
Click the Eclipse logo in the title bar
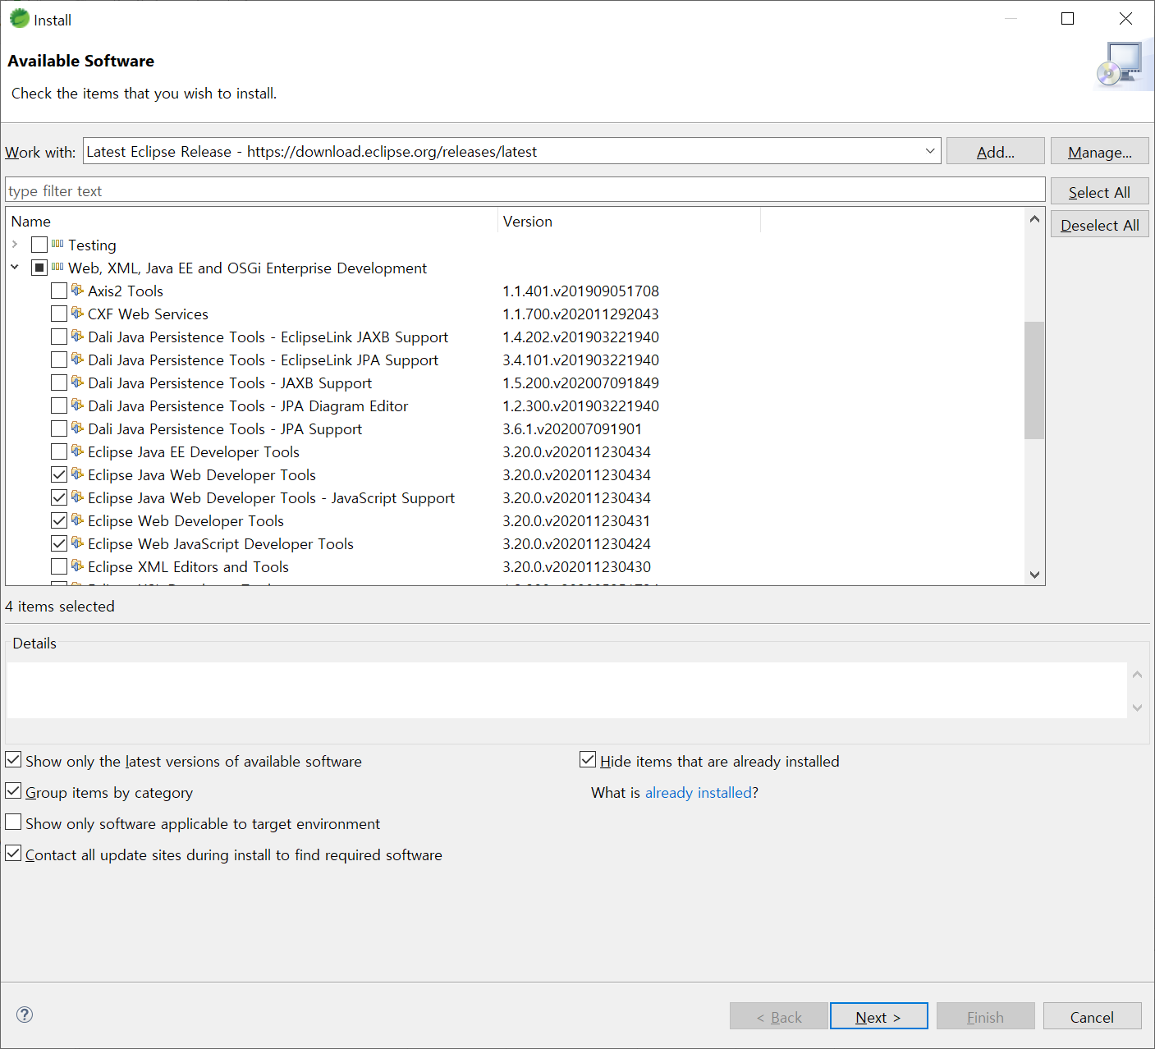click(x=19, y=18)
